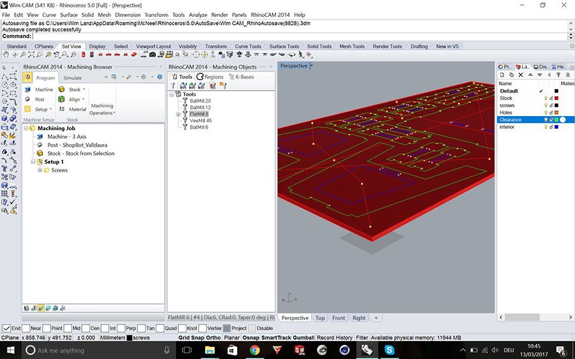Viewport: 575px width, 359px height.
Task: Click Move Layer Up triangle icon
Action: point(530,75)
